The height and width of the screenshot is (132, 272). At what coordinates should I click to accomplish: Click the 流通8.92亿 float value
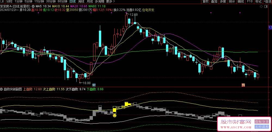(134, 10)
